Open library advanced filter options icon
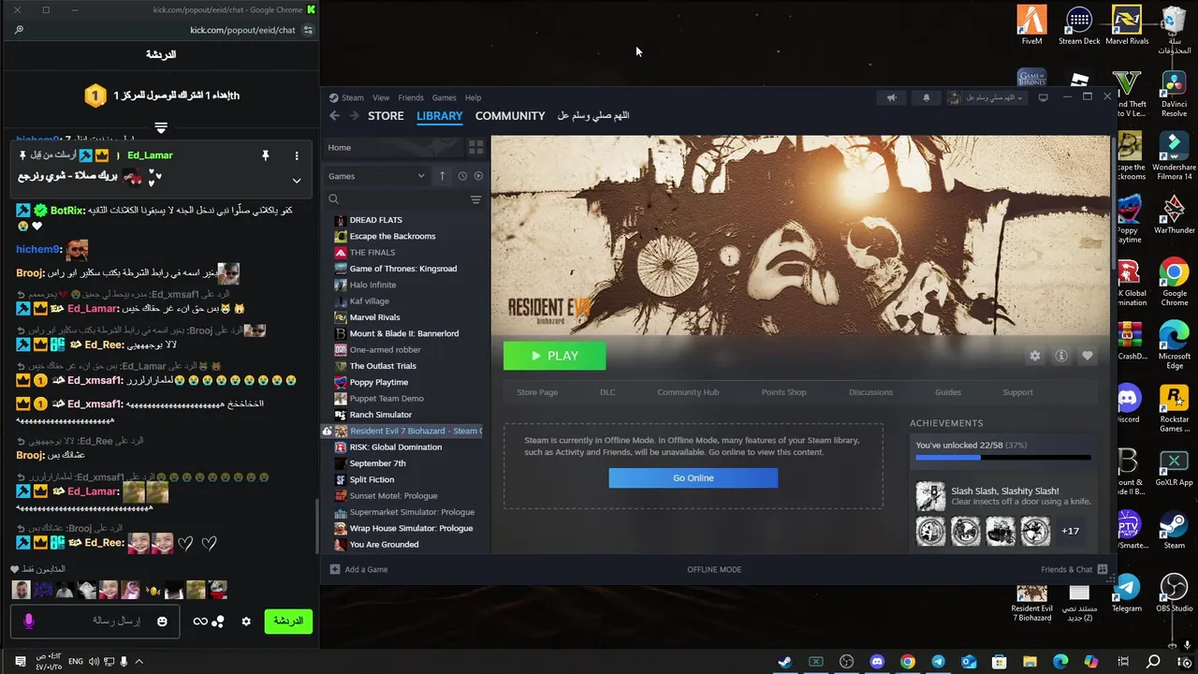1198x674 pixels. (x=475, y=199)
